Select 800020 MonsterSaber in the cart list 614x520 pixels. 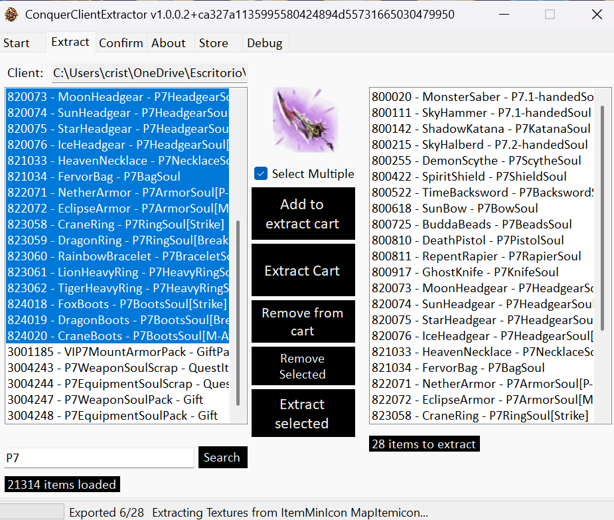(482, 97)
